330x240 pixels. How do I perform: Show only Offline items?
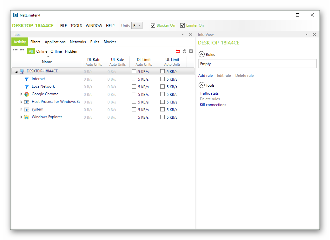[x=56, y=51]
